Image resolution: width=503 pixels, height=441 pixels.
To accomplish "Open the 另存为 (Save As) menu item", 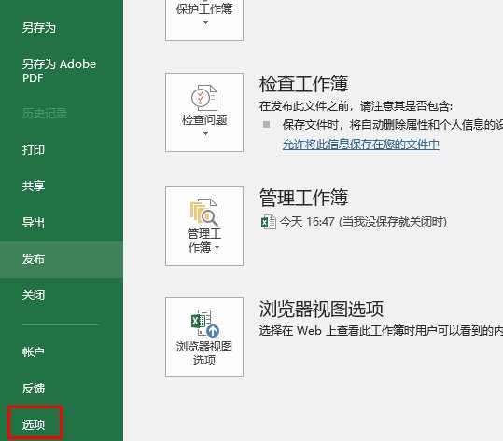I will coord(39,28).
